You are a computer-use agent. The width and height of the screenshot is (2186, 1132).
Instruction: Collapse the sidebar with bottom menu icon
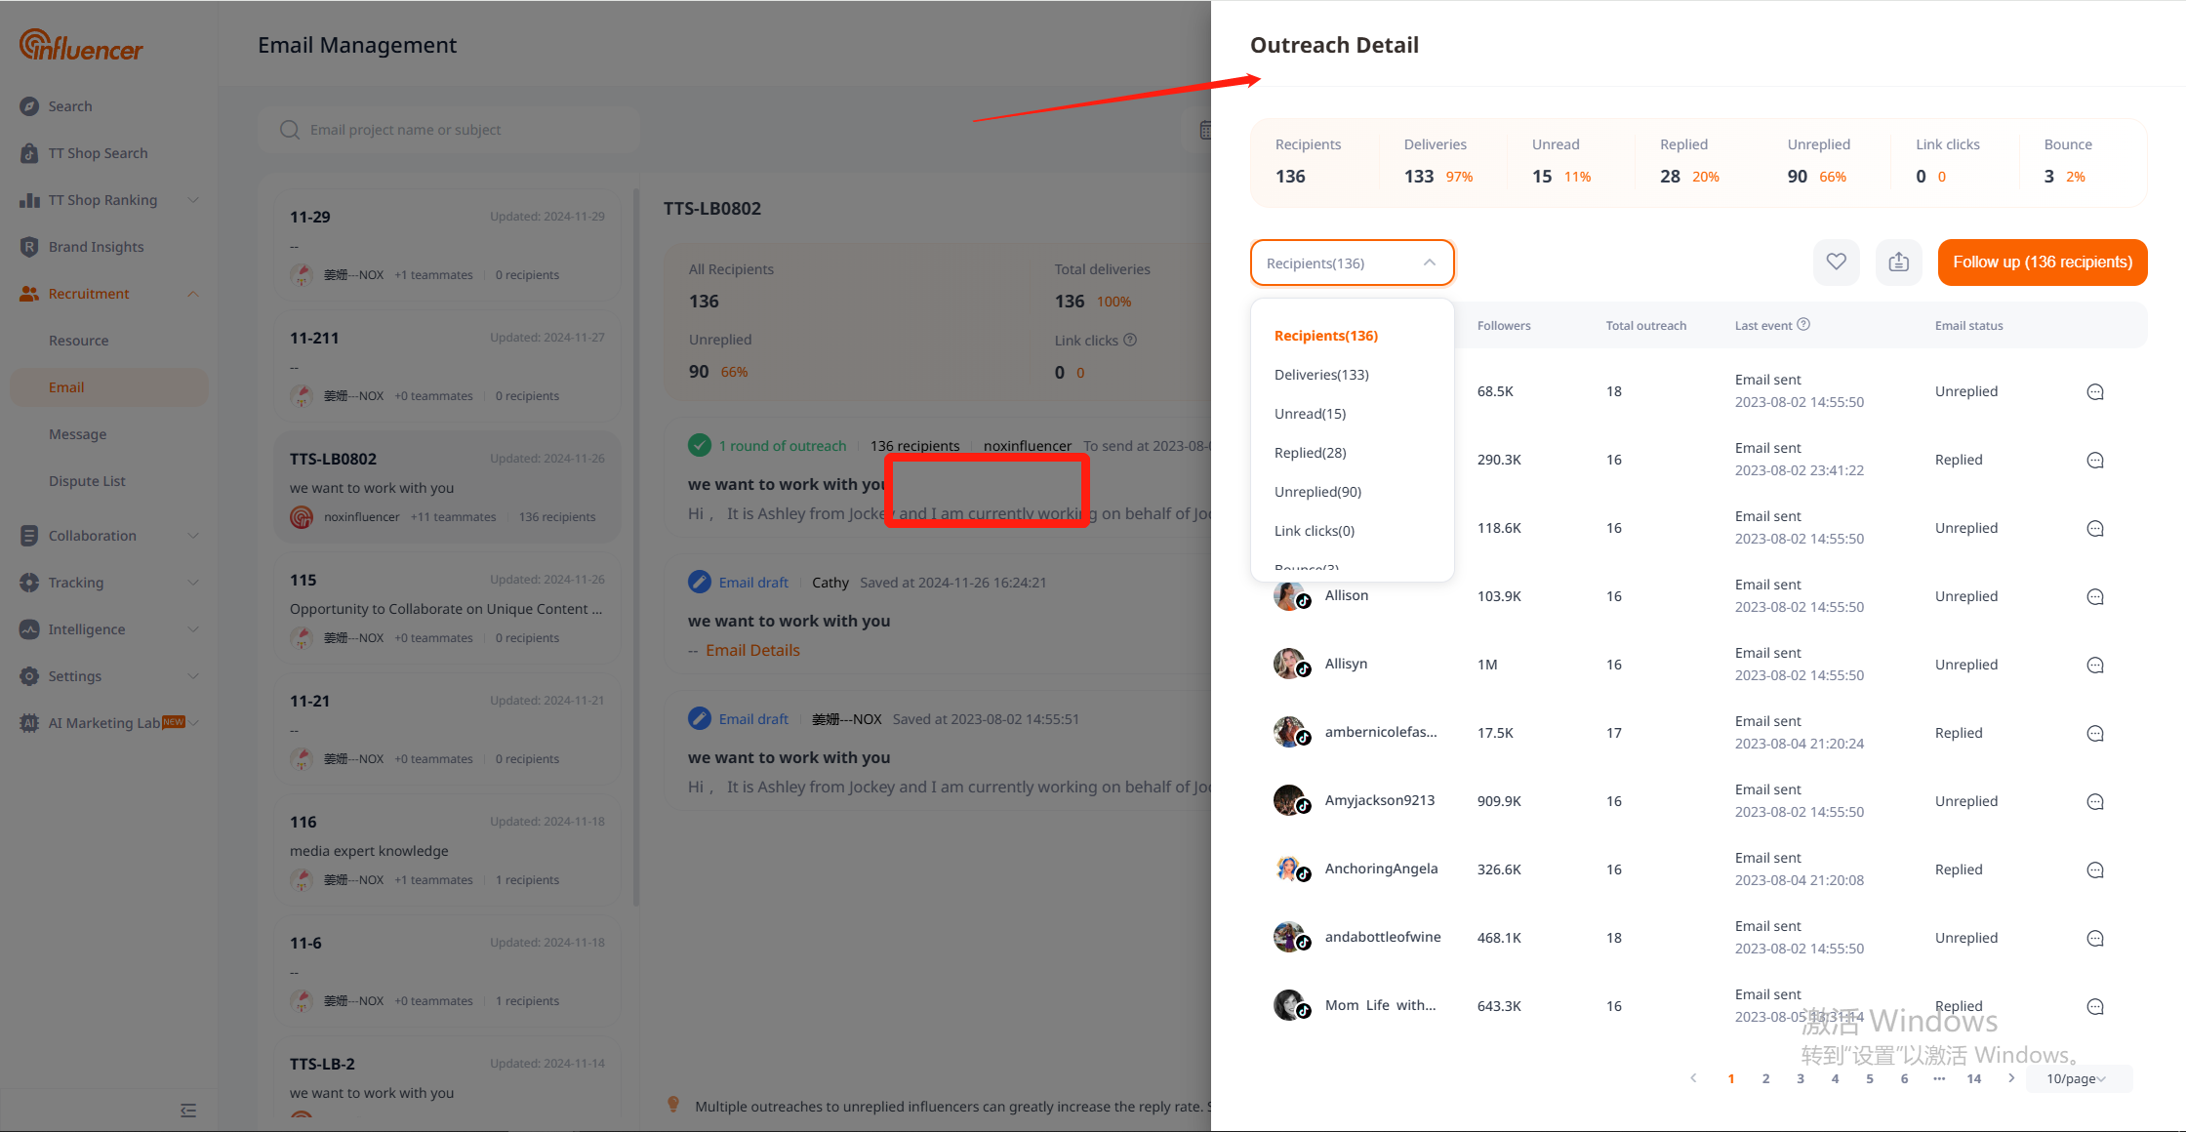188,1111
